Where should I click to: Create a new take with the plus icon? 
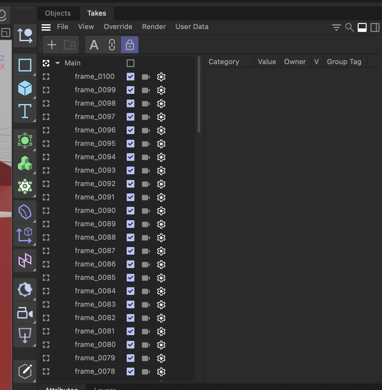click(x=52, y=45)
